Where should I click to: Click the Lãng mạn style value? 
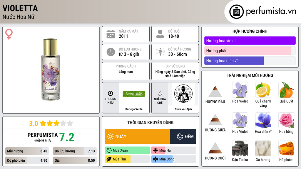(126, 72)
